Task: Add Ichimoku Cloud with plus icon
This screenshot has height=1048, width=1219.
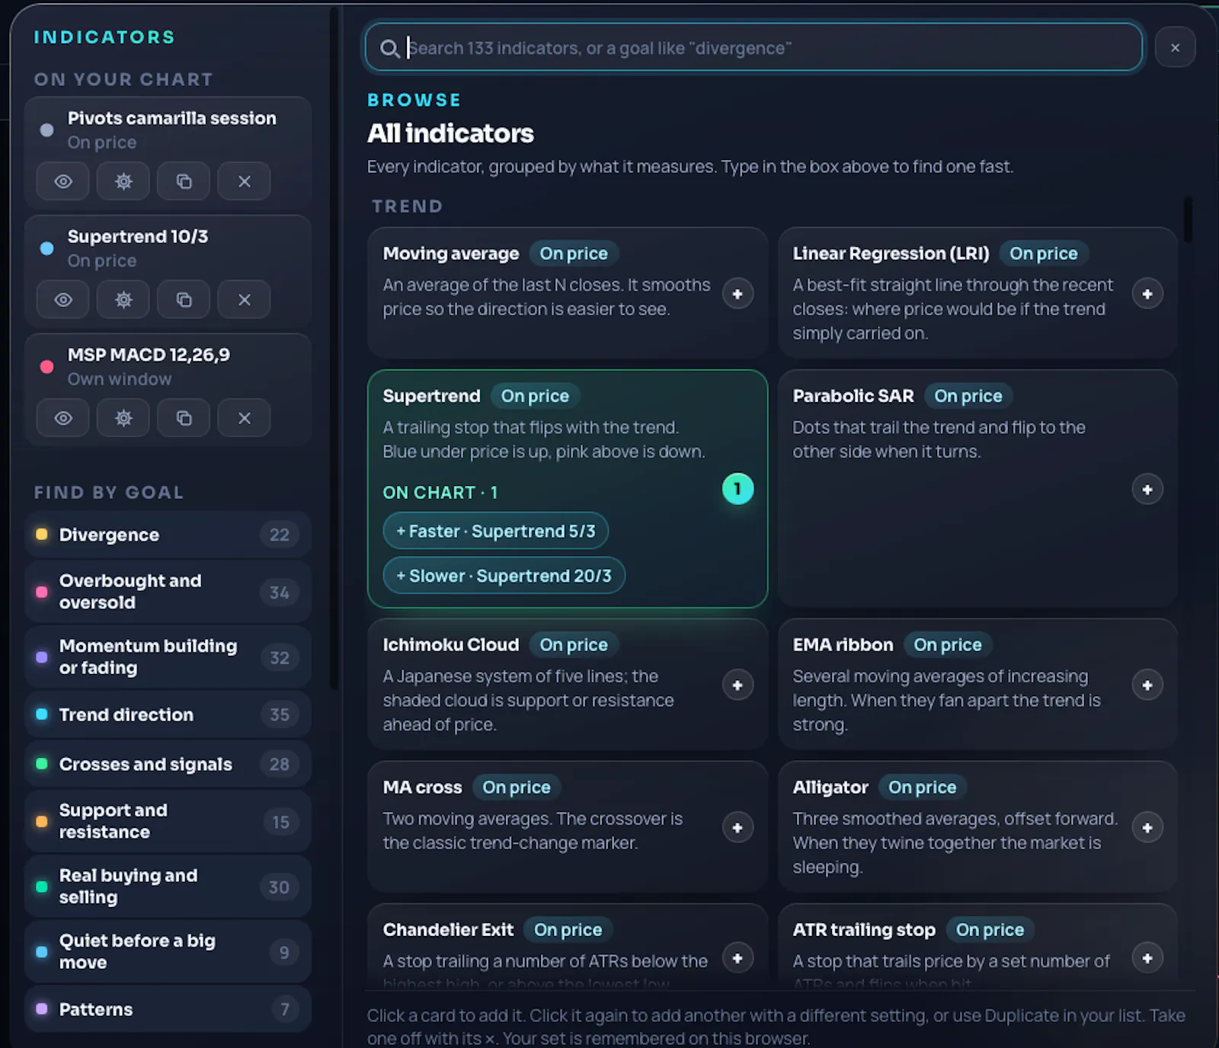Action: [737, 685]
